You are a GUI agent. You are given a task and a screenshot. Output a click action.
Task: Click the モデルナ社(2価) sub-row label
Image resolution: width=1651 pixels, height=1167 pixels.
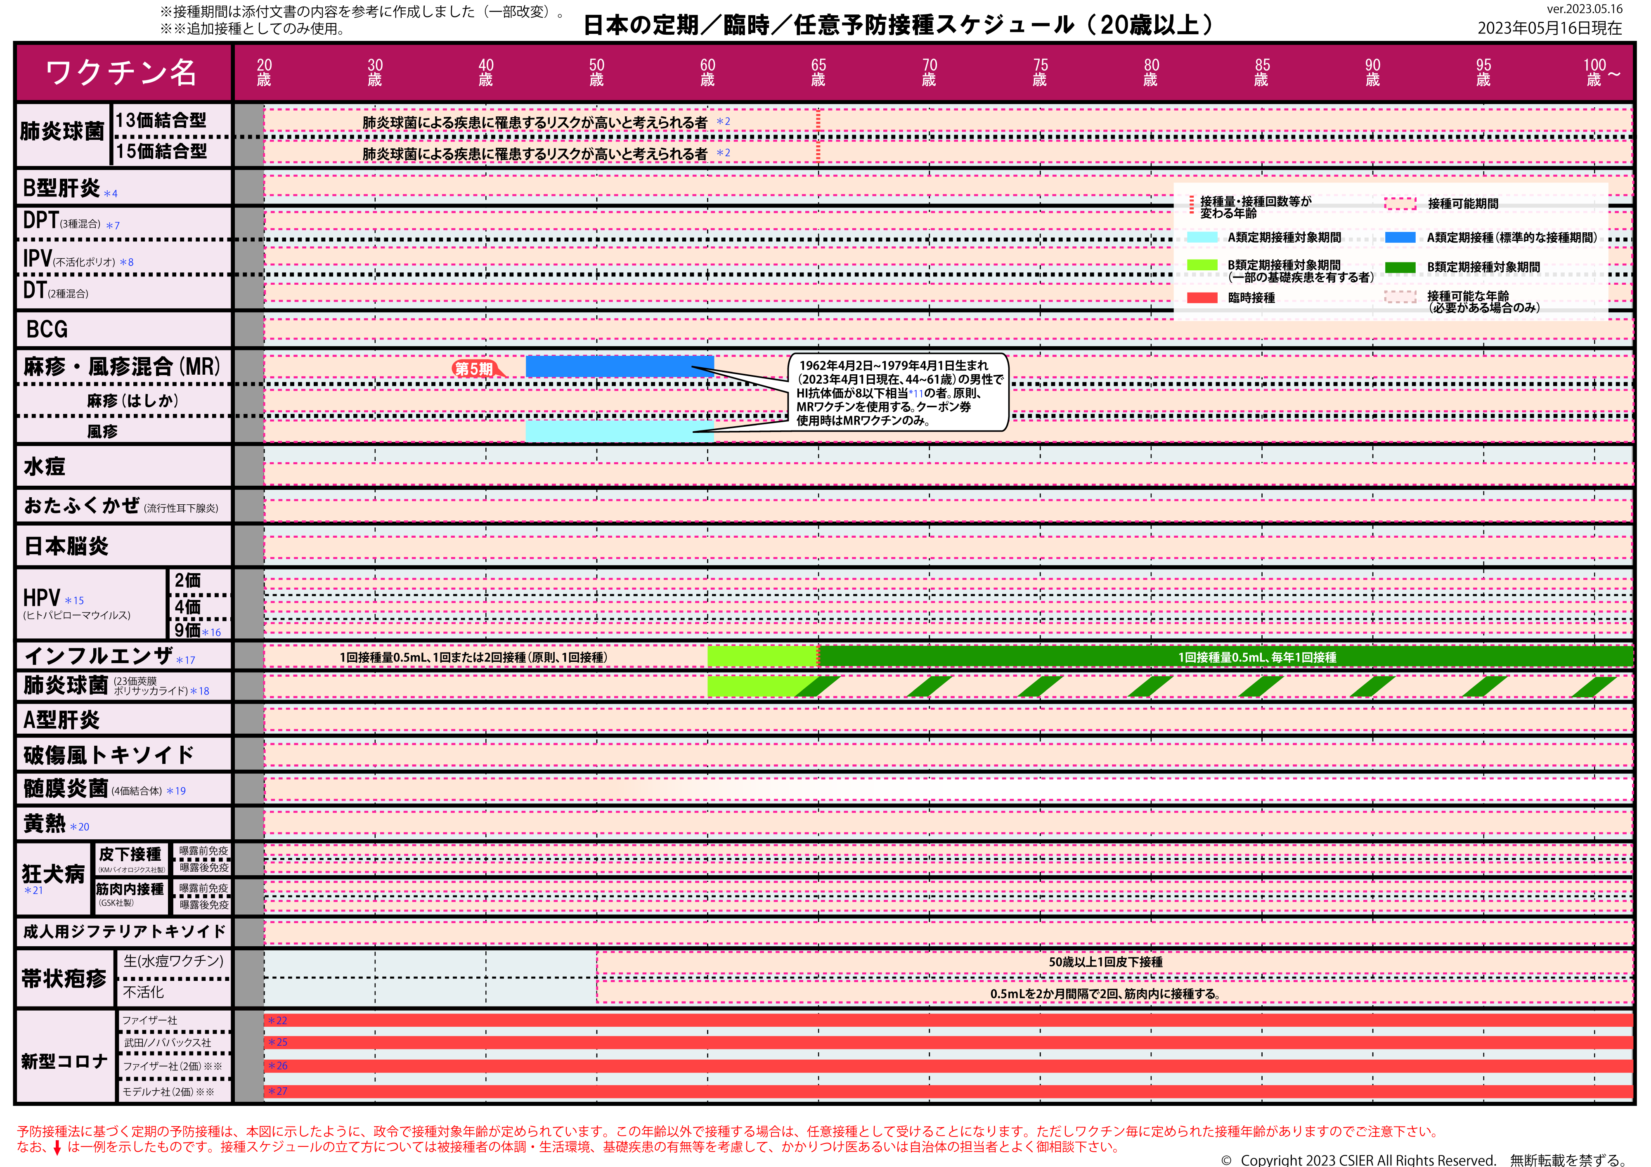168,1091
